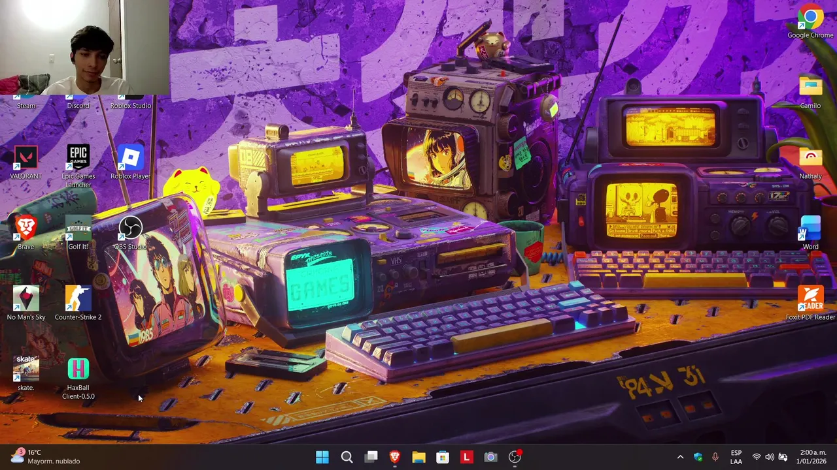Open the Camera app on taskbar
The width and height of the screenshot is (837, 470).
(490, 457)
